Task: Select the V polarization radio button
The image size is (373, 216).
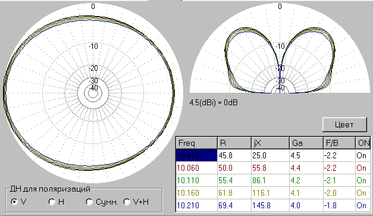Action: (x=14, y=202)
